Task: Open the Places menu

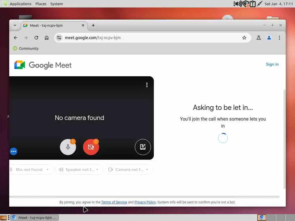Action: [x=41, y=4]
